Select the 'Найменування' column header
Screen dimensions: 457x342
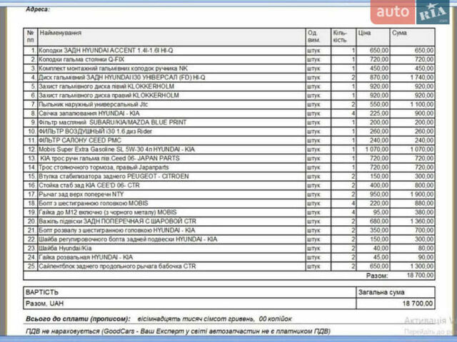pos(61,33)
